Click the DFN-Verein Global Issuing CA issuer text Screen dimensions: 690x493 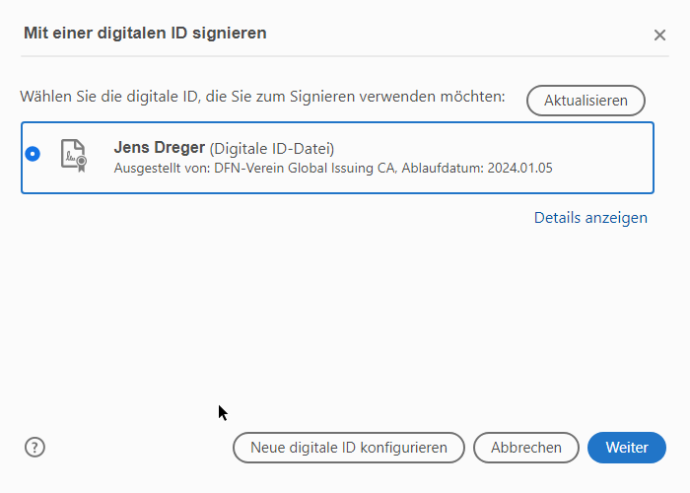click(x=304, y=169)
